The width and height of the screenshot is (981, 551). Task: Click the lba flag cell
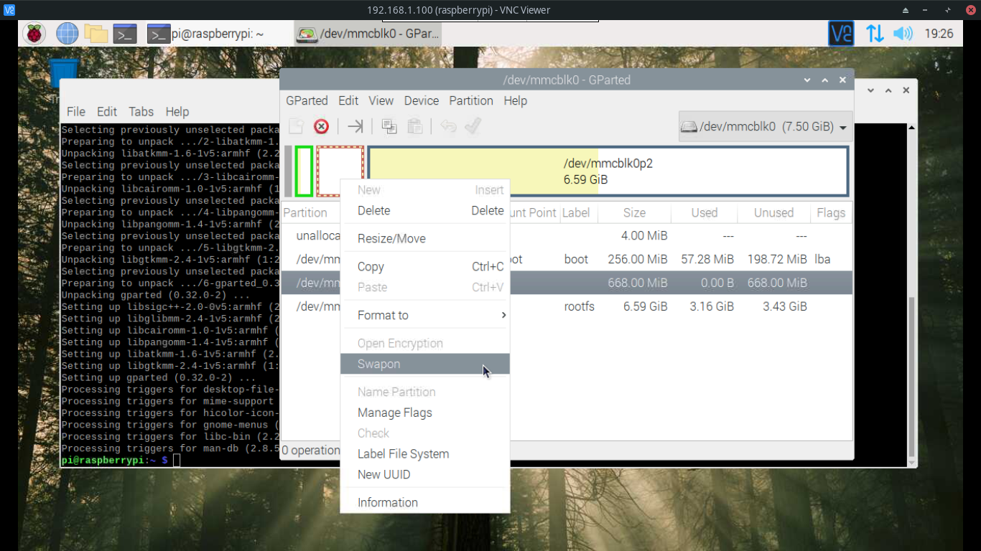(x=822, y=259)
